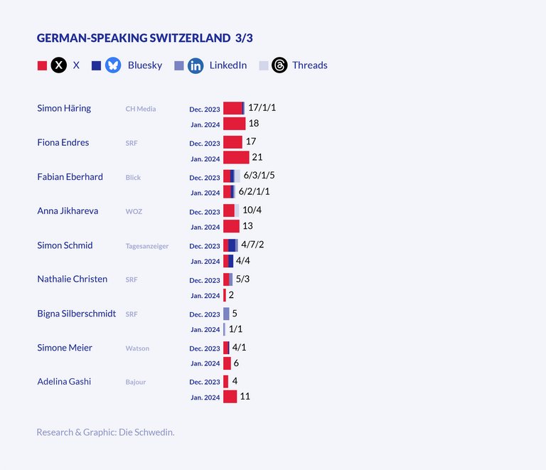
Task: Click the purple LinkedIn legend square
Action: (179, 65)
